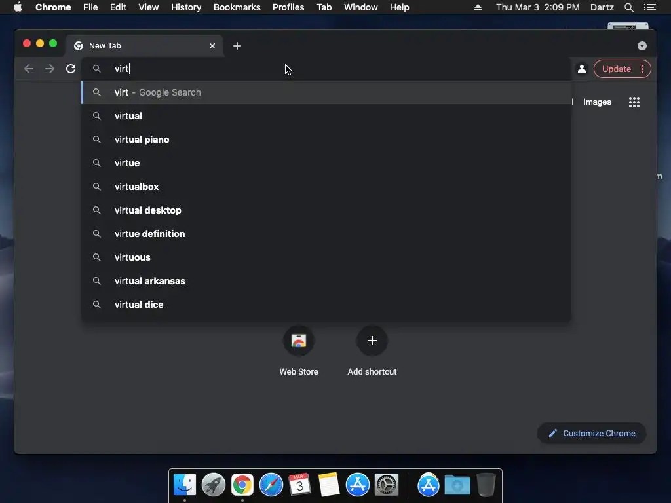Click the Spotlight search icon in menu bar
The height and width of the screenshot is (503, 671).
(628, 7)
